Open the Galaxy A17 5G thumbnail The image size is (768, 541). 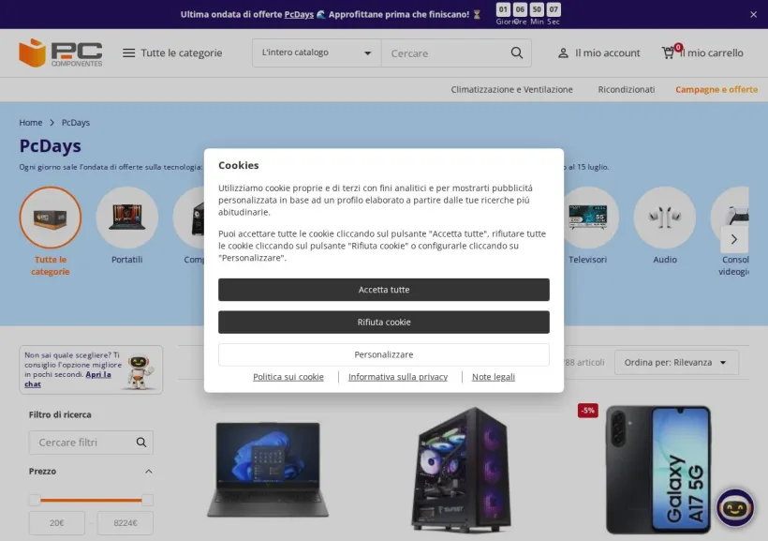tap(658, 470)
